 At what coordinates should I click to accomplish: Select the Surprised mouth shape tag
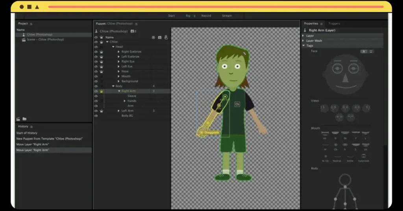click(363, 158)
